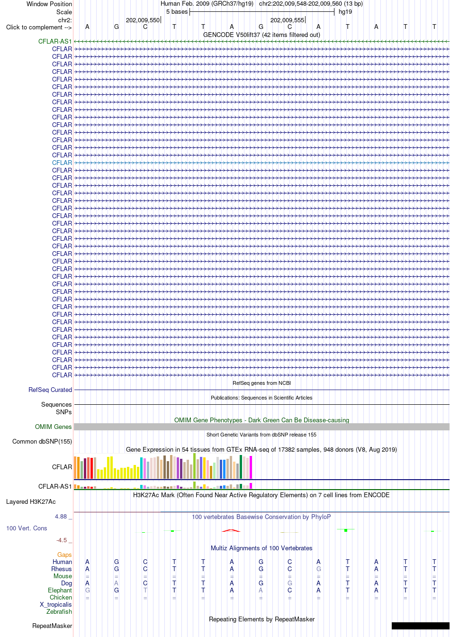Click the Layered H3K27Ac track label

[x=31, y=501]
